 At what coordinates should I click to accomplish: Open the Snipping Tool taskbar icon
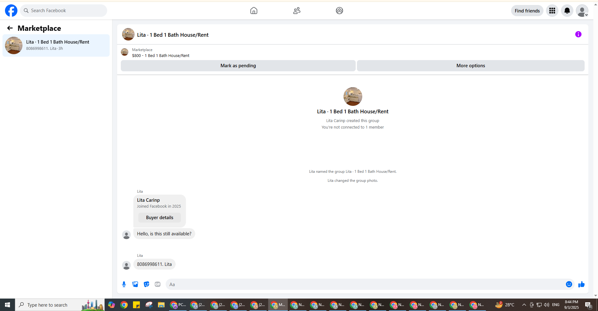click(149, 305)
